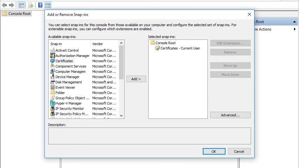This screenshot has height=168, width=299.
Task: Open the Advanced... settings button
Action: tap(230, 115)
